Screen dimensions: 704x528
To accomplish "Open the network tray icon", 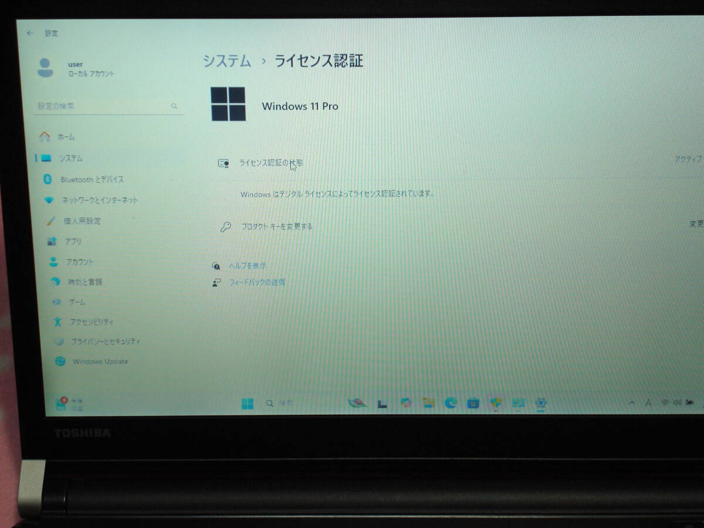I will (x=665, y=402).
